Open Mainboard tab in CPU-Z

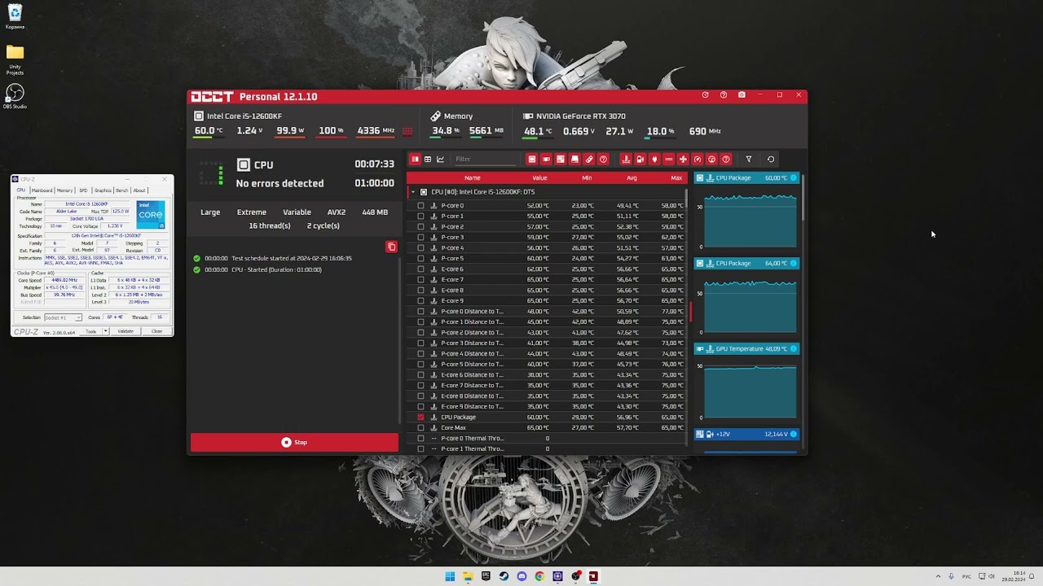coord(42,190)
